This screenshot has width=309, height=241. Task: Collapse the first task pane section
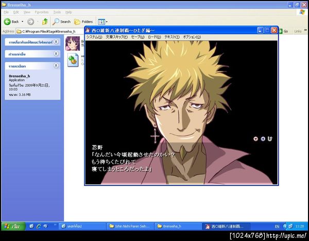(56, 42)
